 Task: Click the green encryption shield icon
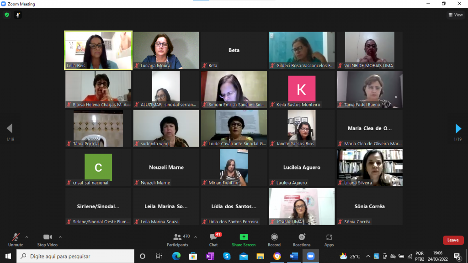(7, 15)
